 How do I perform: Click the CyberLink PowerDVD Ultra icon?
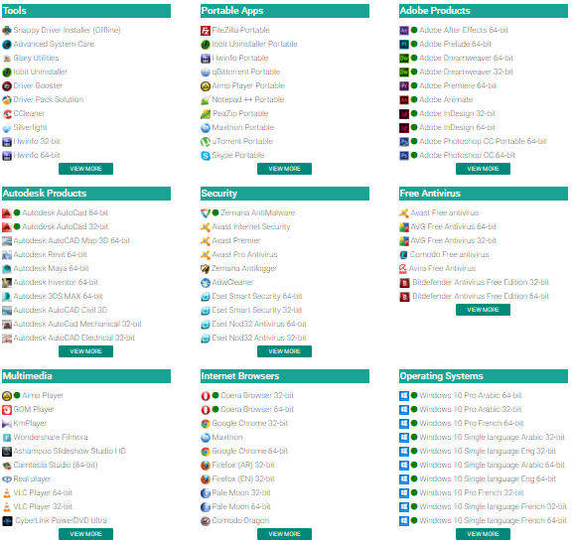click(7, 520)
